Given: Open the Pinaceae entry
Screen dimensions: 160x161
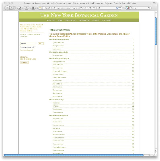Looking at the screenshot, I should pos(56,106).
